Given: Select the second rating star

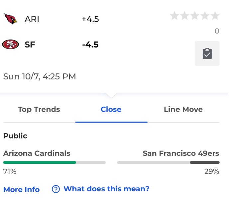Looking at the screenshot, I should pos(185,16).
